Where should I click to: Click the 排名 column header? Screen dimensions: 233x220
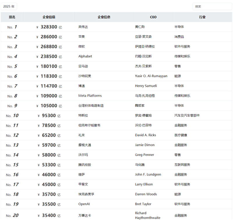[x=11, y=17]
